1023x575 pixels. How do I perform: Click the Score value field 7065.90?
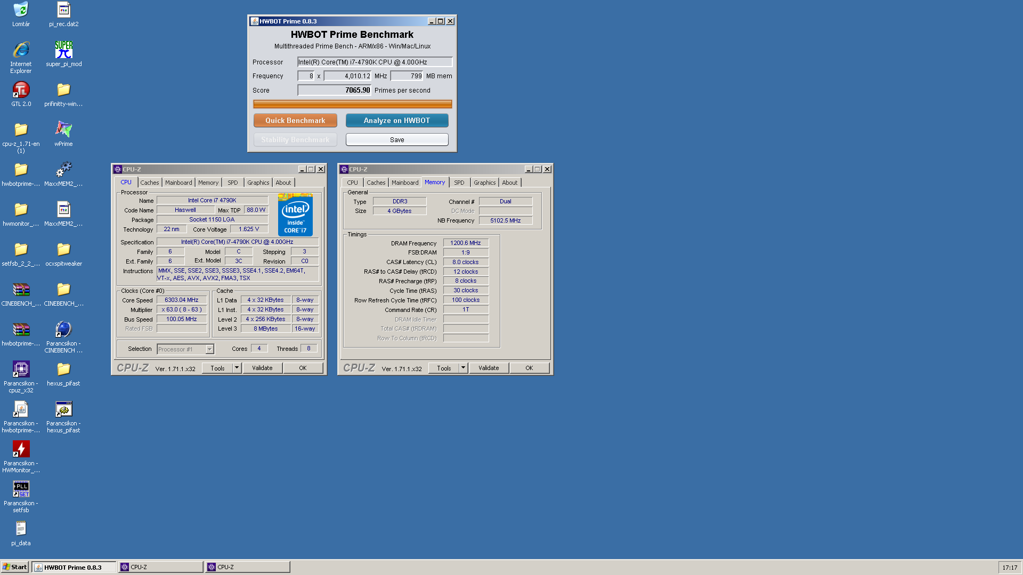click(335, 90)
